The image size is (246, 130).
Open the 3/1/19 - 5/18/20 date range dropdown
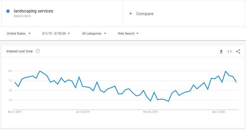(56, 33)
